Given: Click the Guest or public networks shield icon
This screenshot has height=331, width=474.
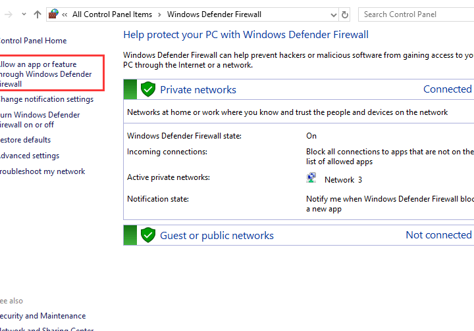Looking at the screenshot, I should (148, 235).
